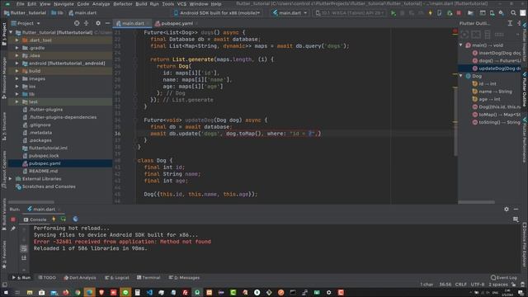Image resolution: width=528 pixels, height=297 pixels.
Task: Open project structure folder icon in toolbar
Action: click(x=470, y=13)
